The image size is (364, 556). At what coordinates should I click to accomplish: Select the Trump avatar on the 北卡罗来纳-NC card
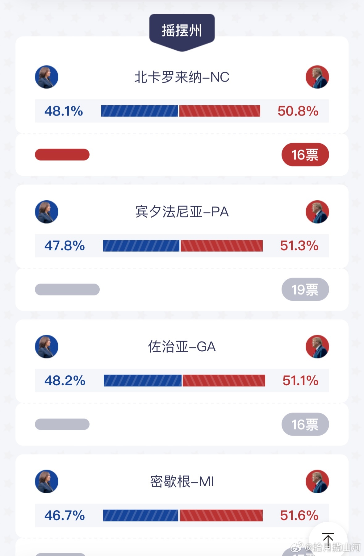[317, 77]
